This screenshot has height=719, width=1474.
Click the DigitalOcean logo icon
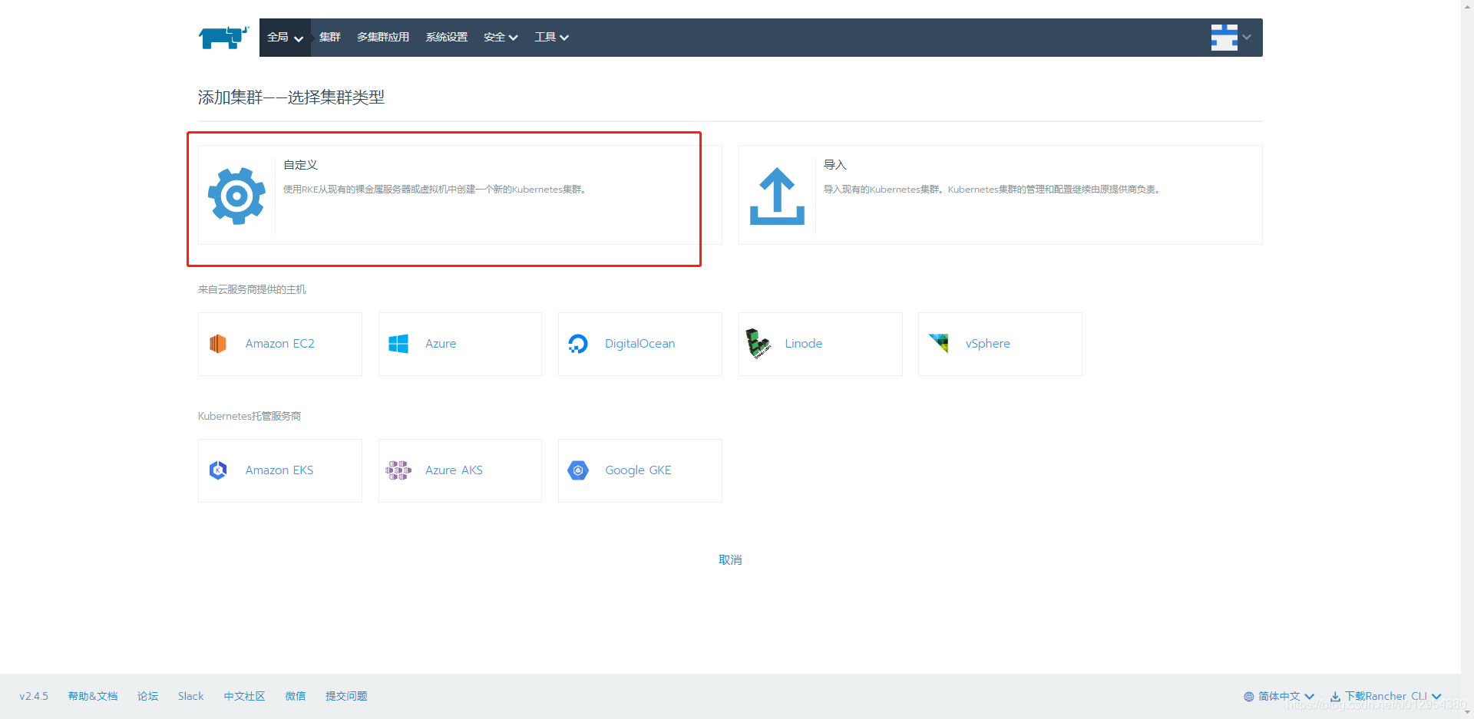pos(578,344)
